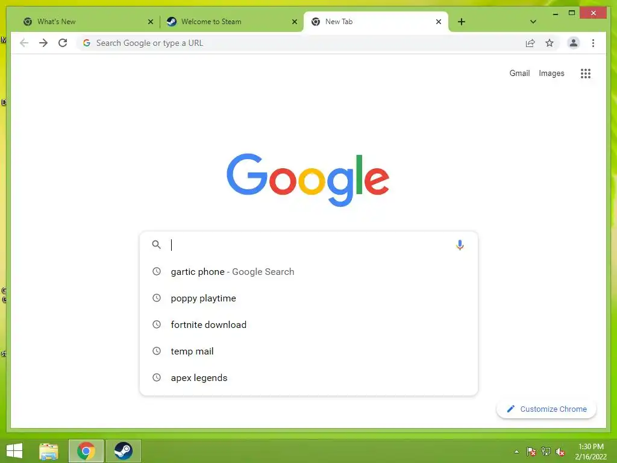Image resolution: width=617 pixels, height=463 pixels.
Task: Share this page using the share icon
Action: tap(530, 43)
